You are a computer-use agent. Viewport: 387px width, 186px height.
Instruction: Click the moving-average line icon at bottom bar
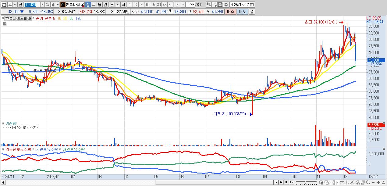point(342,182)
